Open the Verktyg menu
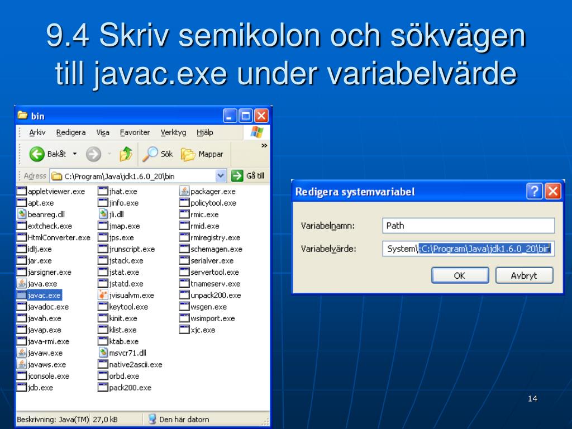This screenshot has width=572, height=429. point(173,132)
